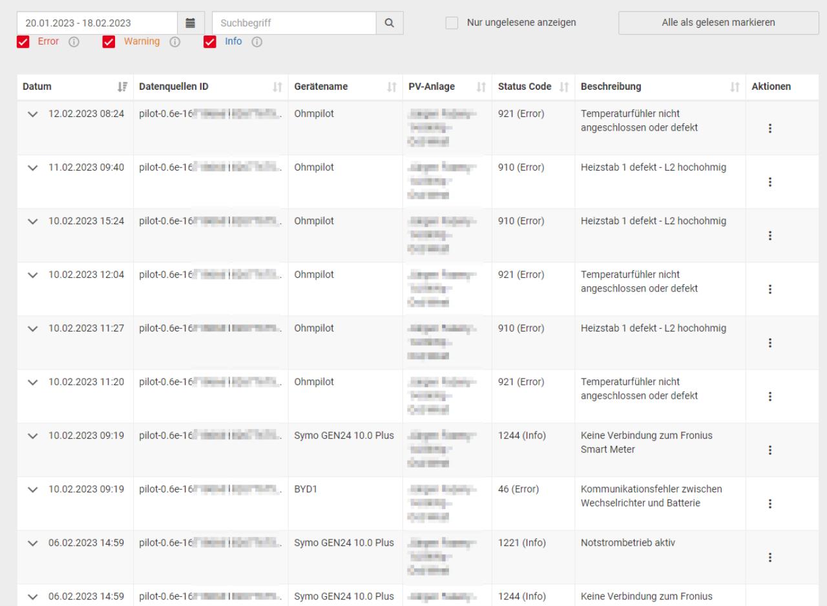Click the Status Code column header
This screenshot has height=606, width=827.
click(x=533, y=87)
